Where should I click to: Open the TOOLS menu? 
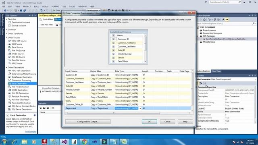coord(72,6)
